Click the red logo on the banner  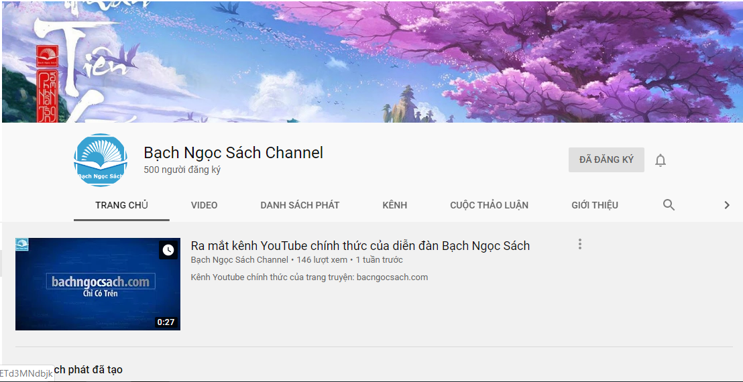click(48, 56)
